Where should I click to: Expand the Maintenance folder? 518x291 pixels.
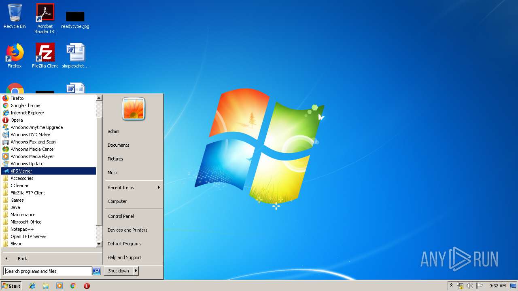tap(49, 215)
